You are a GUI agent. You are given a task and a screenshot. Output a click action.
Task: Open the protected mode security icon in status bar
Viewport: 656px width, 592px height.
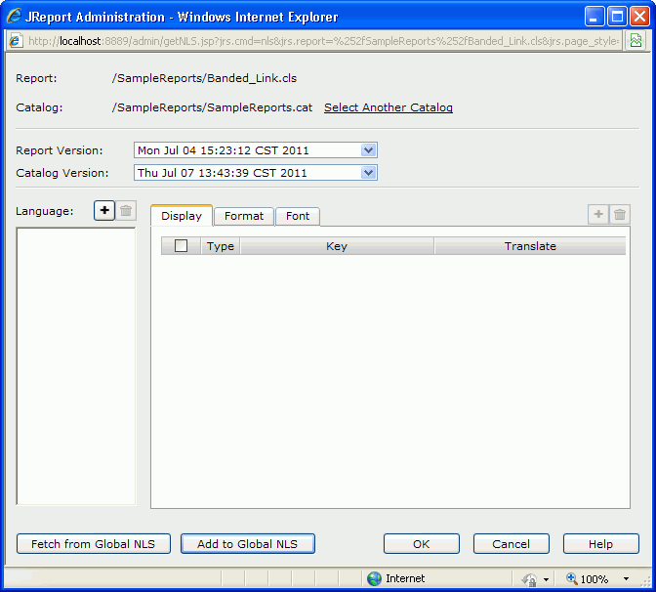[530, 579]
